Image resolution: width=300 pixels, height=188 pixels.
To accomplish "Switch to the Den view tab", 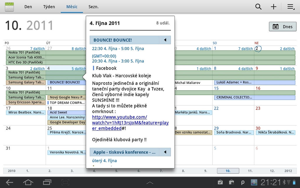I will click(28, 7).
